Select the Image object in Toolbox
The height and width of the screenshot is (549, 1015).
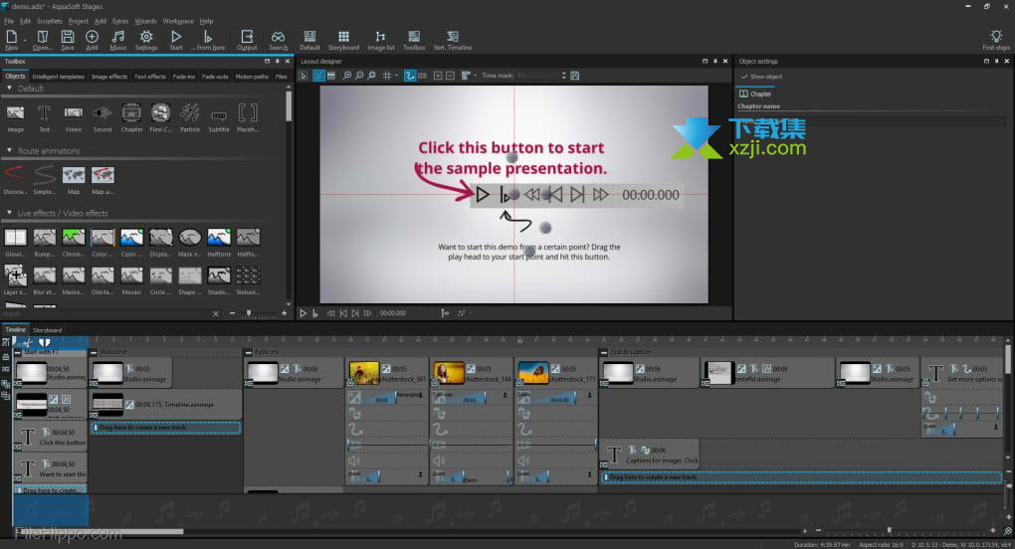[16, 117]
